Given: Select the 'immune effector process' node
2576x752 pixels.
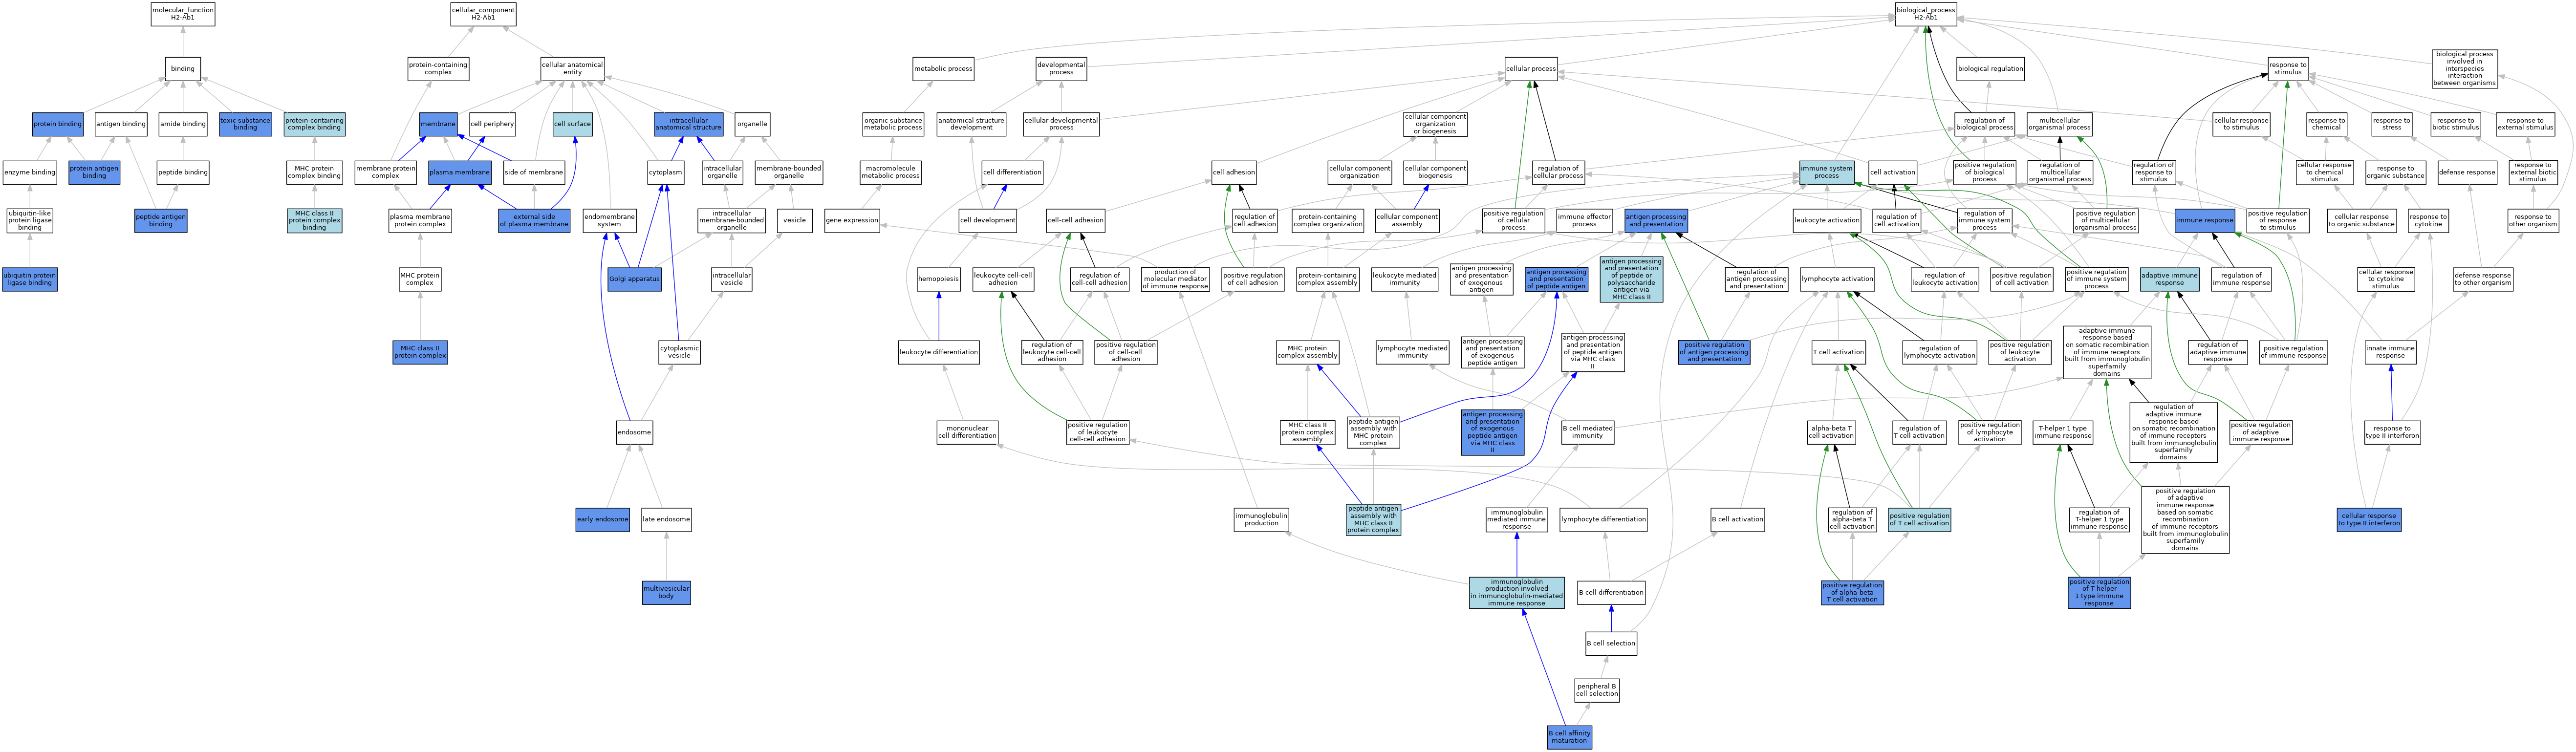Looking at the screenshot, I should [x=1584, y=220].
